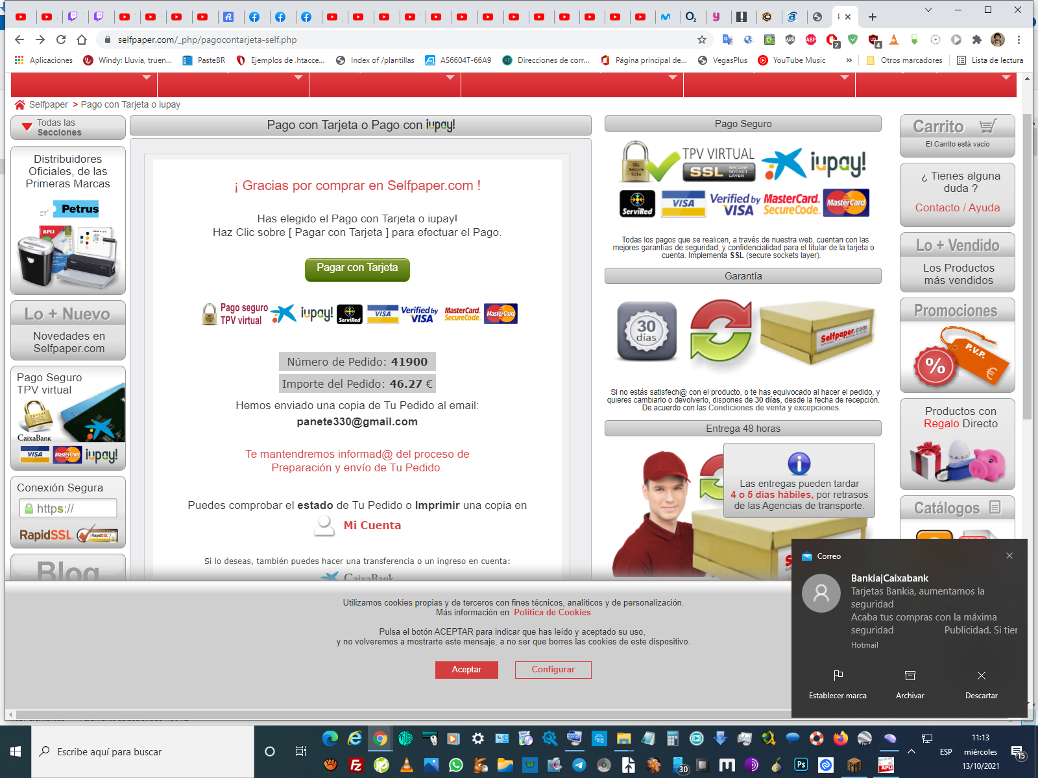The image size is (1038, 778).
Task: Flag the email with Establecer marca
Action: click(838, 683)
